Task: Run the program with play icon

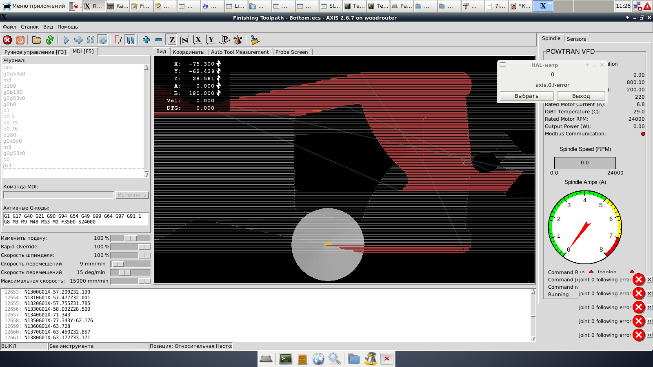Action: (x=66, y=40)
